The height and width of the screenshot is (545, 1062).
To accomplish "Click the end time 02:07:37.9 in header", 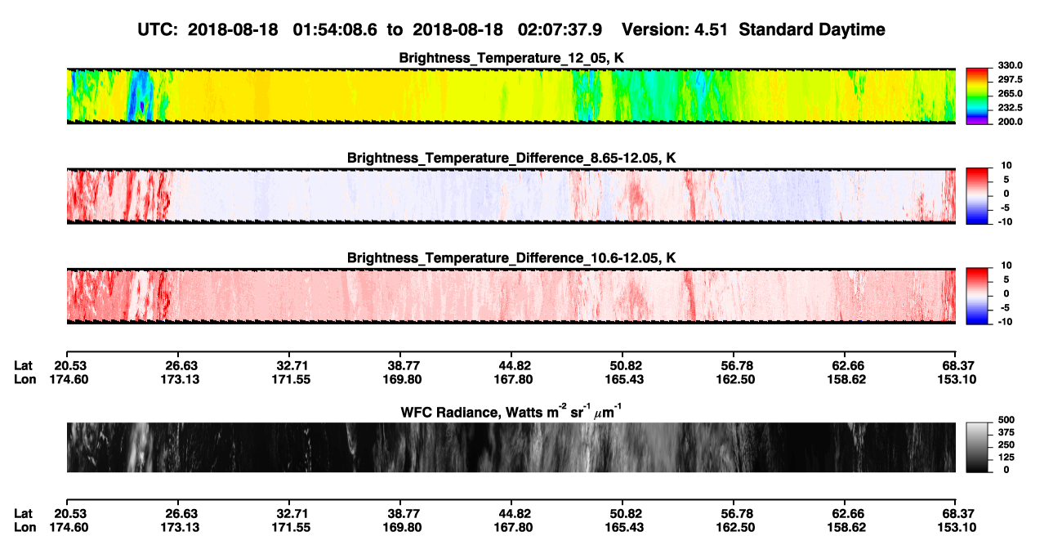I will point(560,30).
